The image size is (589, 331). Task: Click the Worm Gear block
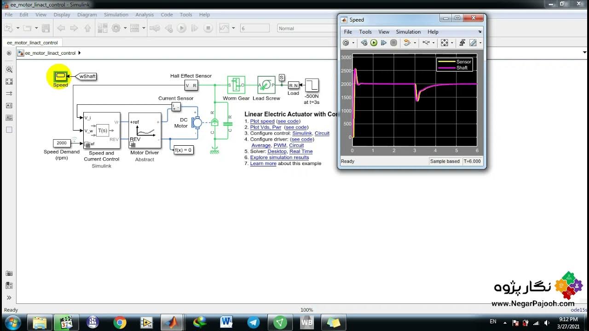click(236, 85)
